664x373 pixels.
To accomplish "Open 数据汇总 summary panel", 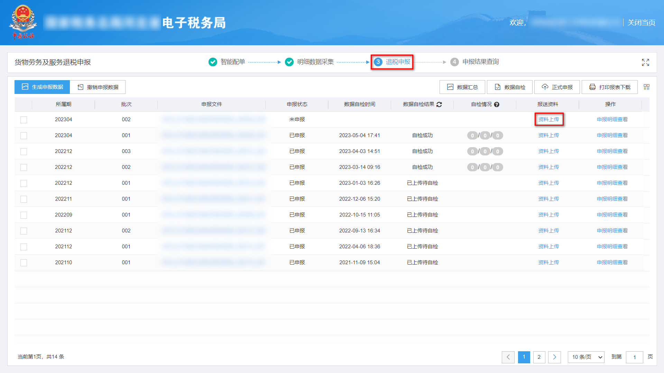I will [462, 87].
